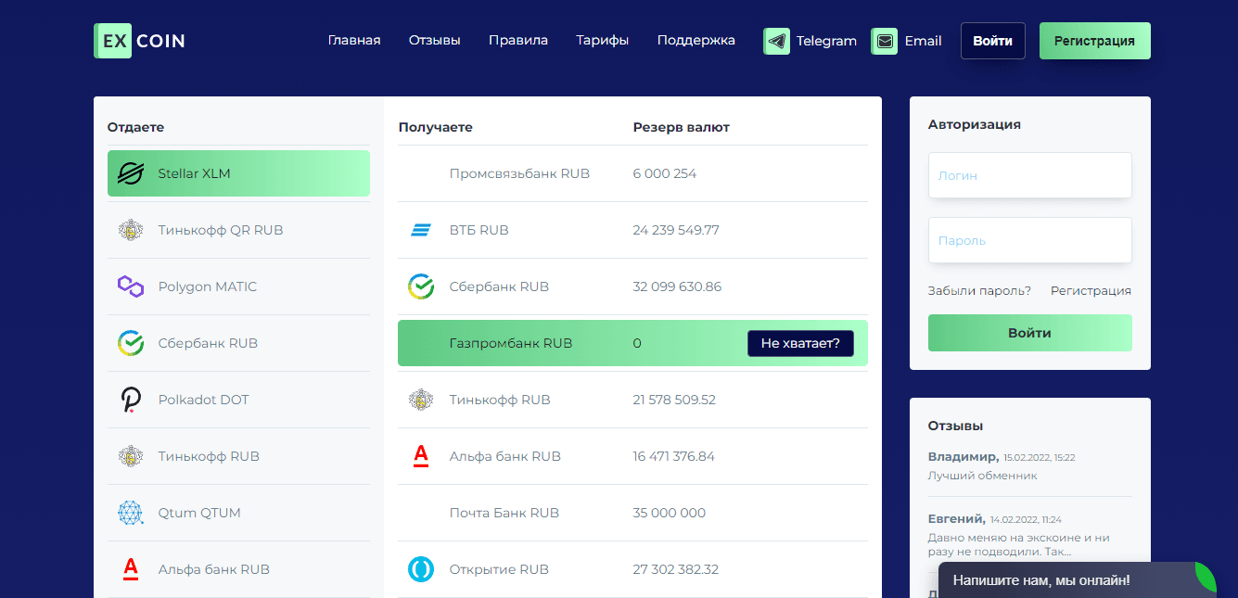Select Sberbank icon in receive column
The height and width of the screenshot is (598, 1238).
(x=421, y=286)
